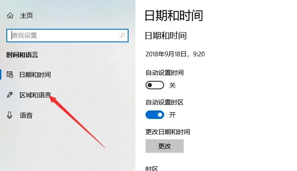Click the Home house icon
Screen dimensions: 297x171
pyautogui.click(x=10, y=15)
